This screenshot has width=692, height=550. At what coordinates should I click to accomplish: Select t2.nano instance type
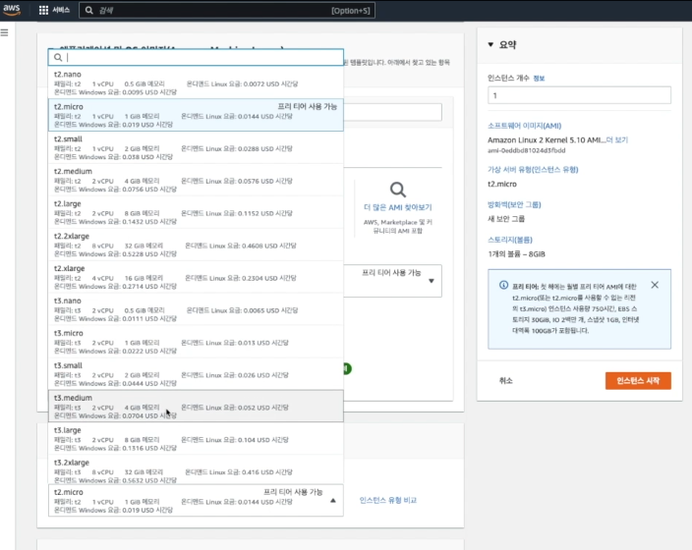click(196, 82)
